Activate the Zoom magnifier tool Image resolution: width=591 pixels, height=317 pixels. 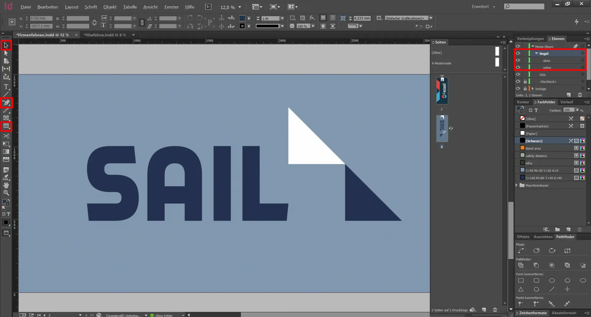6,193
